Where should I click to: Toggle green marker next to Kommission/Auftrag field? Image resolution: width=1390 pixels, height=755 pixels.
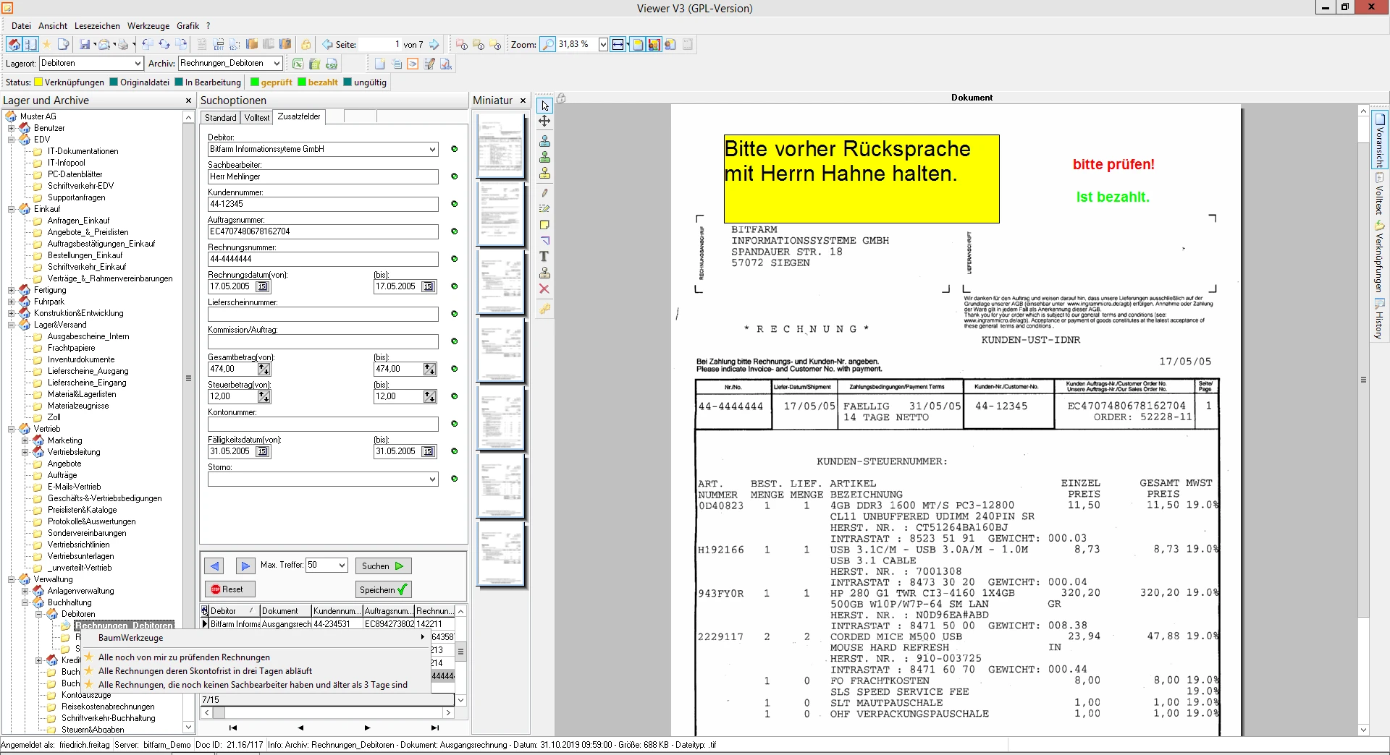click(x=455, y=341)
